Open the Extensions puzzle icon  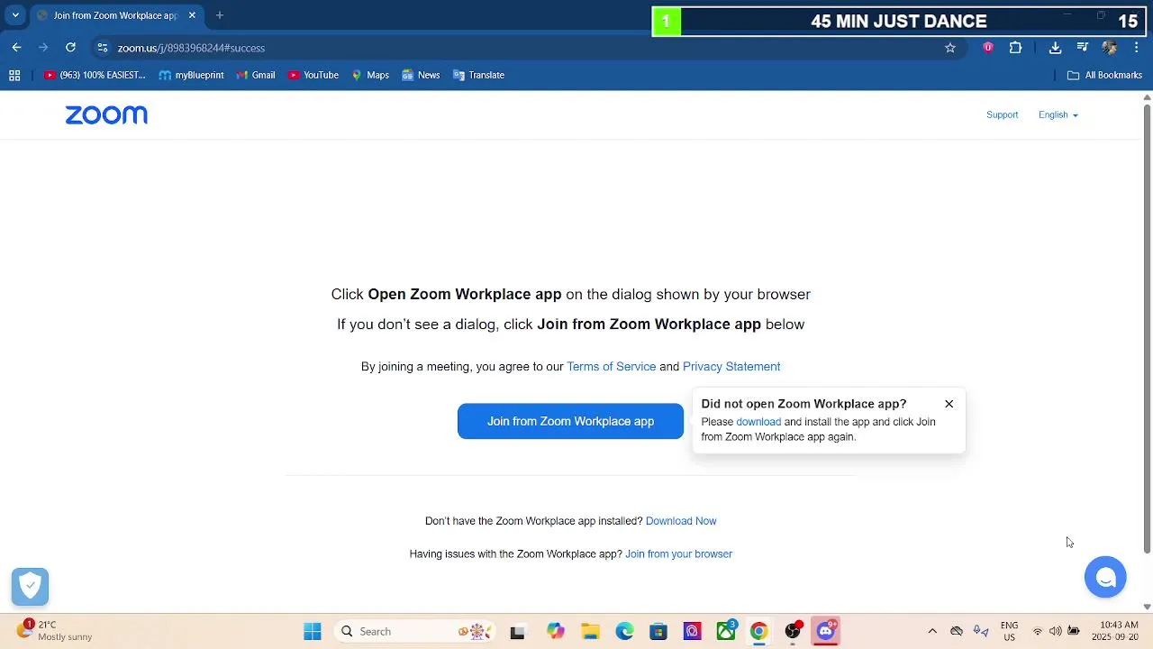(x=1015, y=48)
